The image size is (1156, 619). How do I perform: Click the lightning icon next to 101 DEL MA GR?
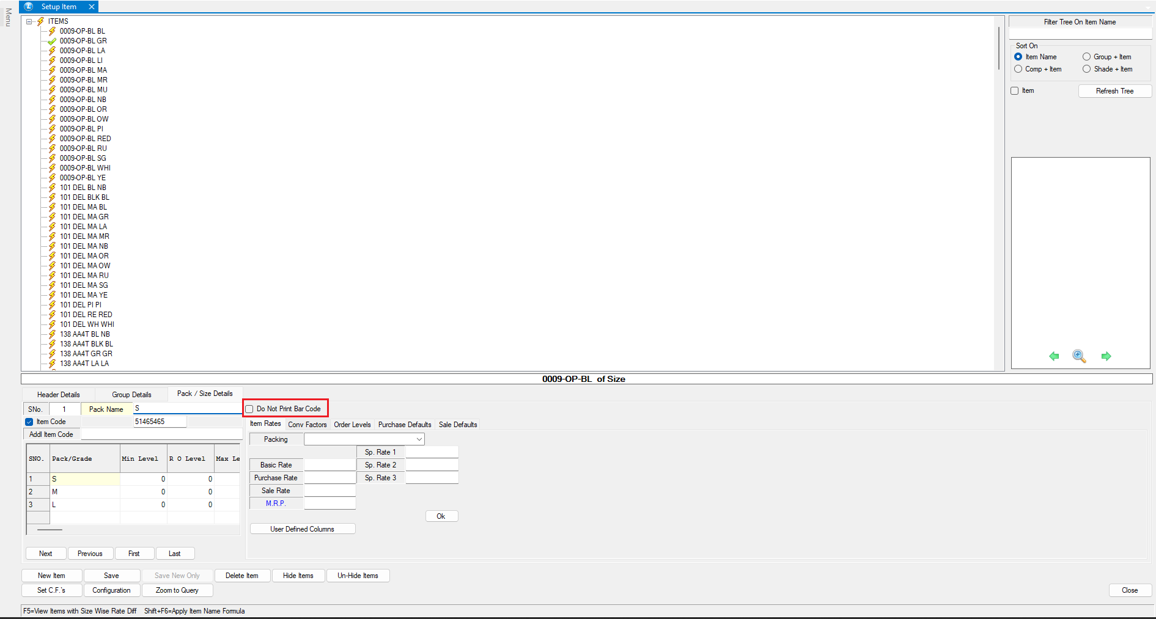(53, 217)
